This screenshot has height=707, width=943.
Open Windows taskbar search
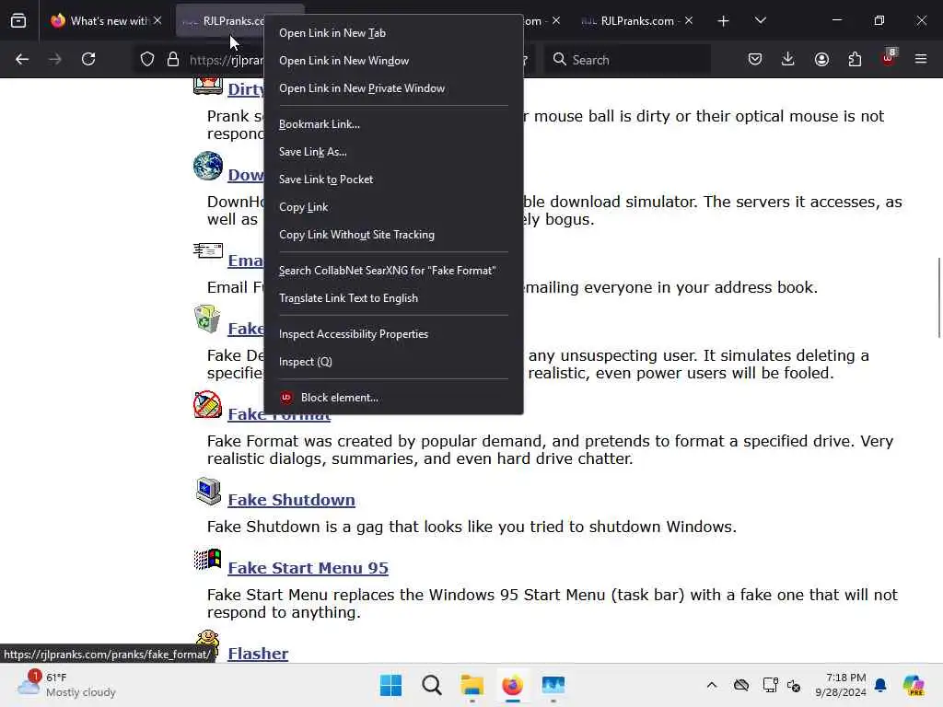click(432, 685)
